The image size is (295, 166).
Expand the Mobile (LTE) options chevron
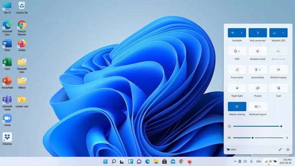(x=283, y=33)
